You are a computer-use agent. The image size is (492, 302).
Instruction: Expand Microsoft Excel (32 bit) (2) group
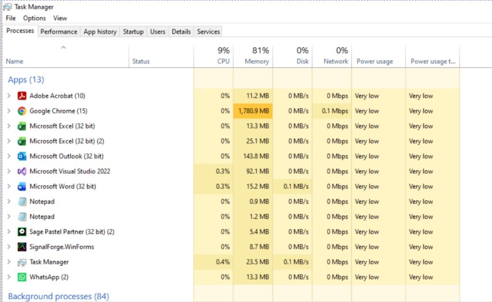click(x=9, y=141)
